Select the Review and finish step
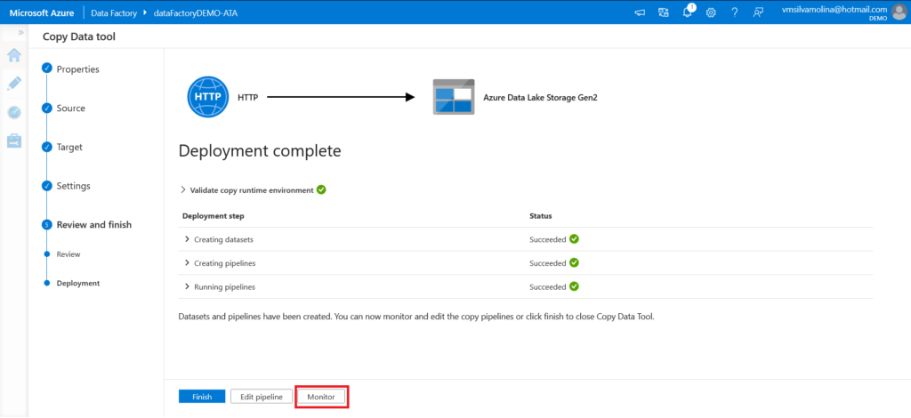 (94, 225)
